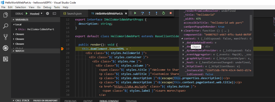The width and height of the screenshot is (275, 102).
Task: Click PAUSED ON BREAKPOINT label
Action: [x=45, y=101]
